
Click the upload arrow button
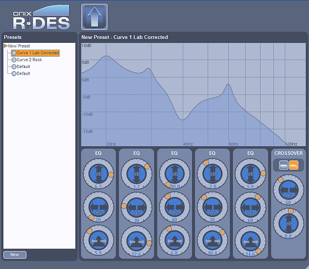(x=95, y=17)
